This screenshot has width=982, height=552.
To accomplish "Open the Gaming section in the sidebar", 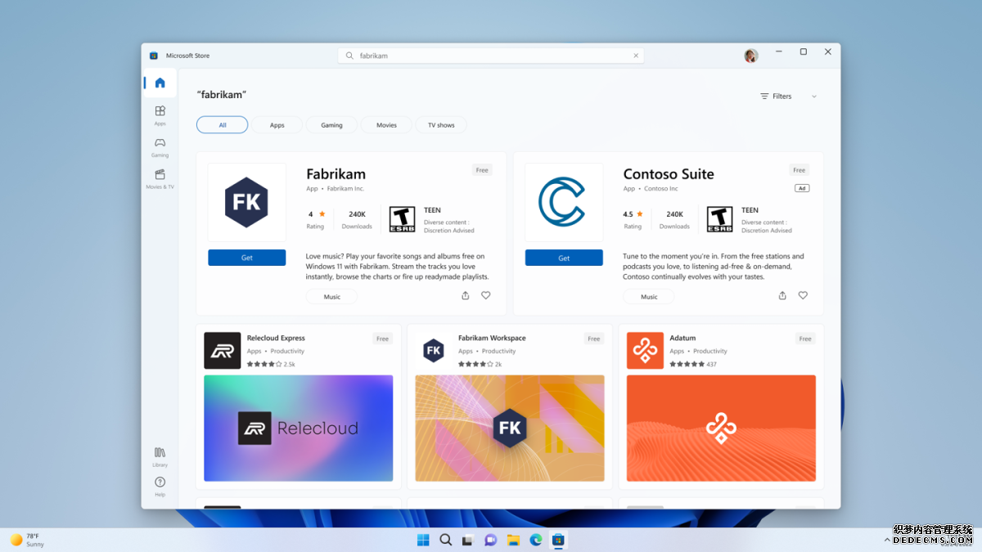I will click(160, 147).
